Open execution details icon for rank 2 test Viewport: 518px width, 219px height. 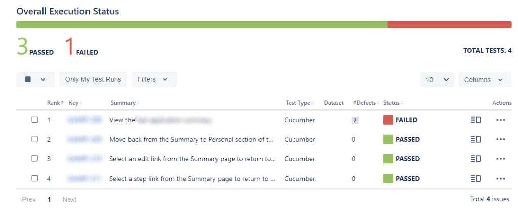[x=476, y=140]
